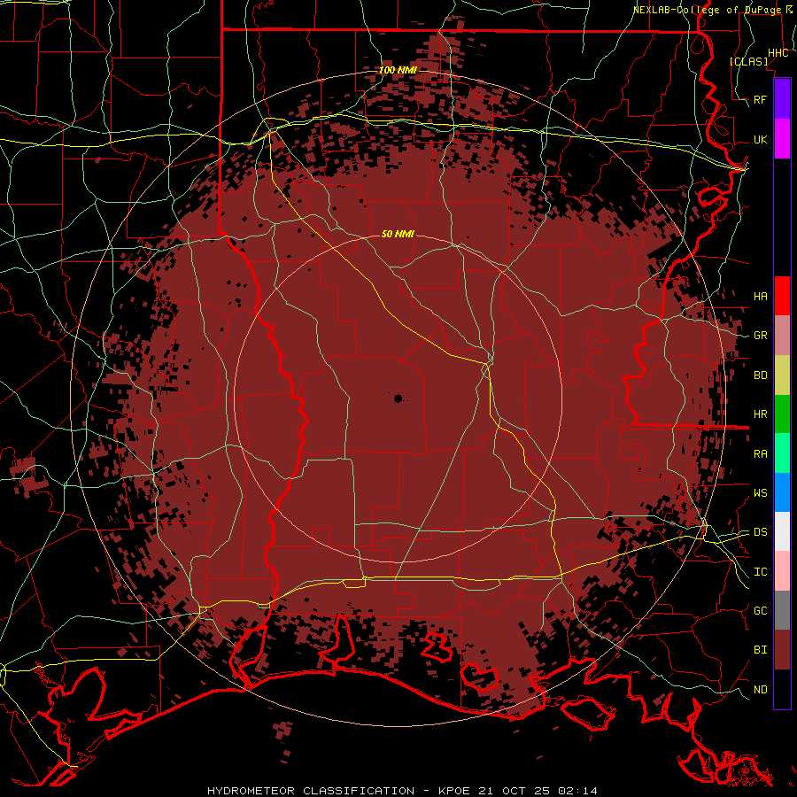Click the brown BI legend swatch
Screen dimensions: 797x797
point(782,650)
